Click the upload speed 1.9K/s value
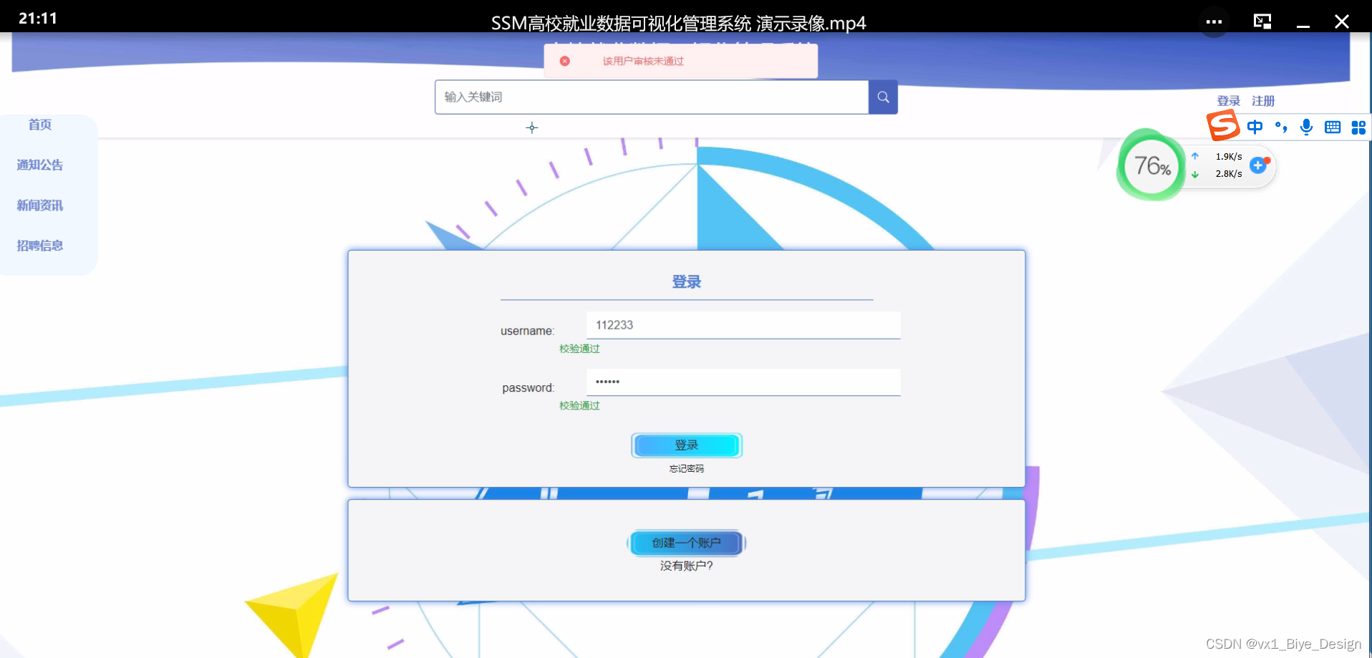Viewport: 1372px width, 658px height. [1229, 156]
